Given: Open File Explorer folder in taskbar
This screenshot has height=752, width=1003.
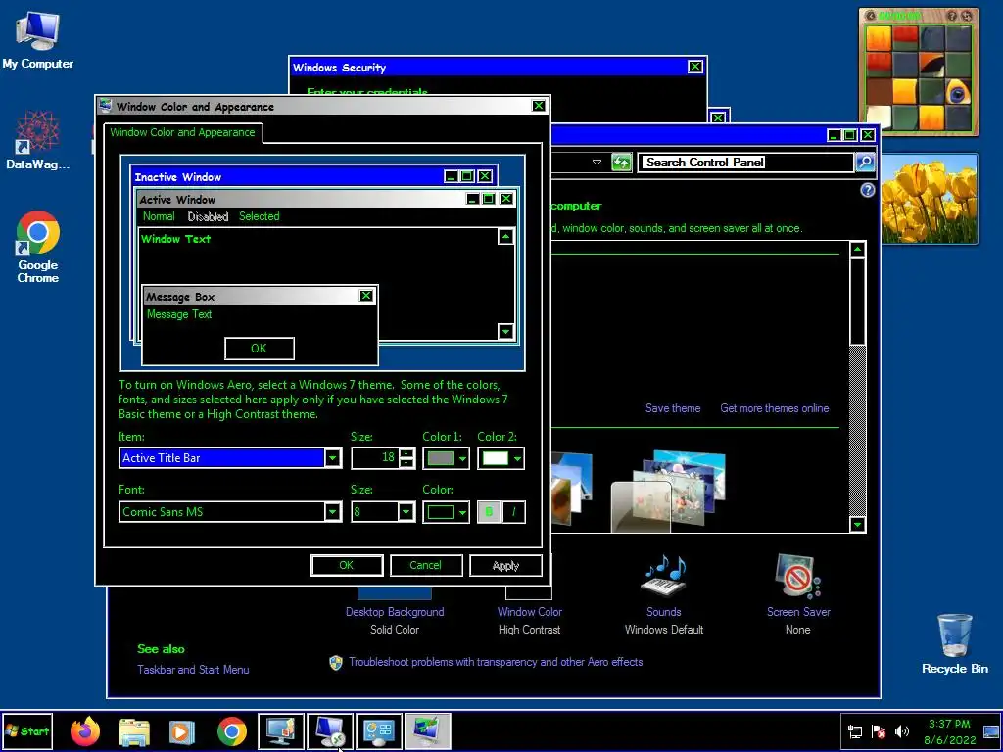Looking at the screenshot, I should tap(134, 731).
